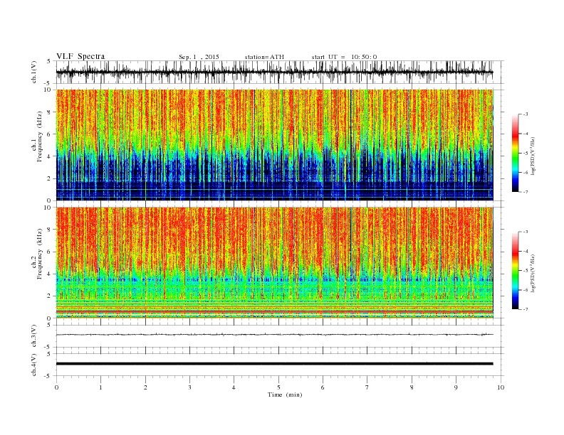Click the "VLF Spectra" plot title
Image resolution: width=564 pixels, height=435 pixels.
click(80, 56)
